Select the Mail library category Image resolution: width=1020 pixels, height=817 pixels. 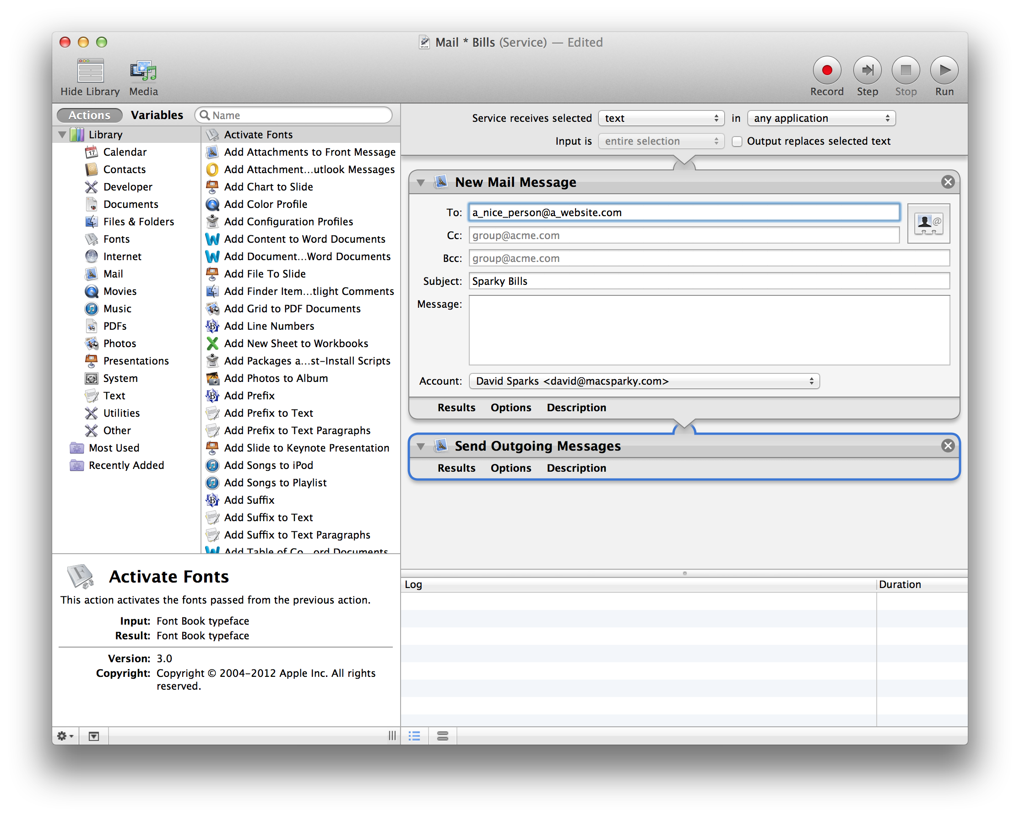coord(113,274)
